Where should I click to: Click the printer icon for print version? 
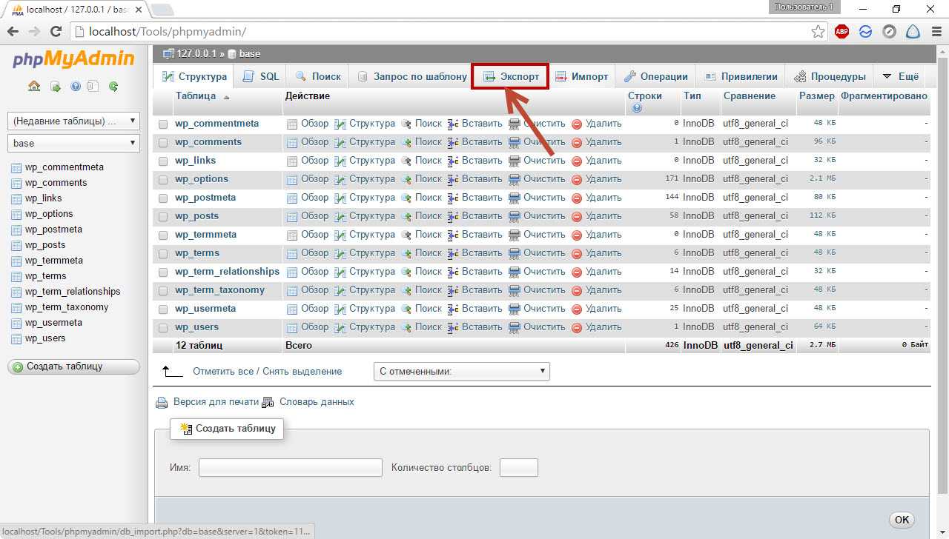click(x=162, y=404)
